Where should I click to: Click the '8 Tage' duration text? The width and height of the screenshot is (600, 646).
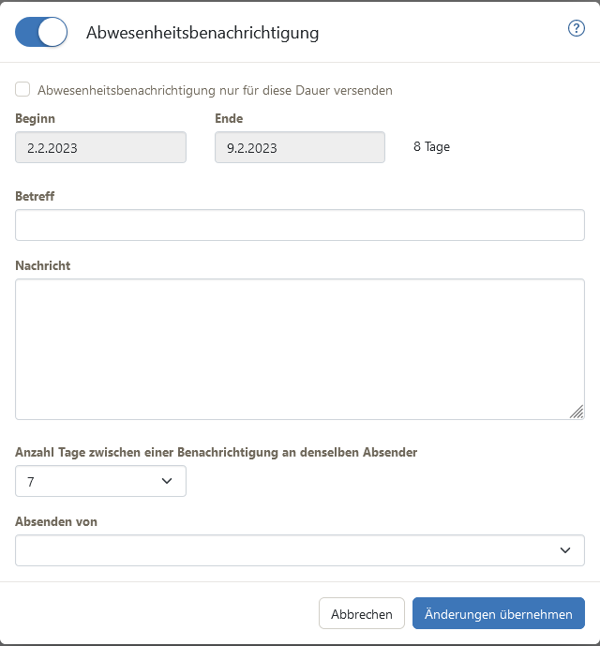pos(431,146)
